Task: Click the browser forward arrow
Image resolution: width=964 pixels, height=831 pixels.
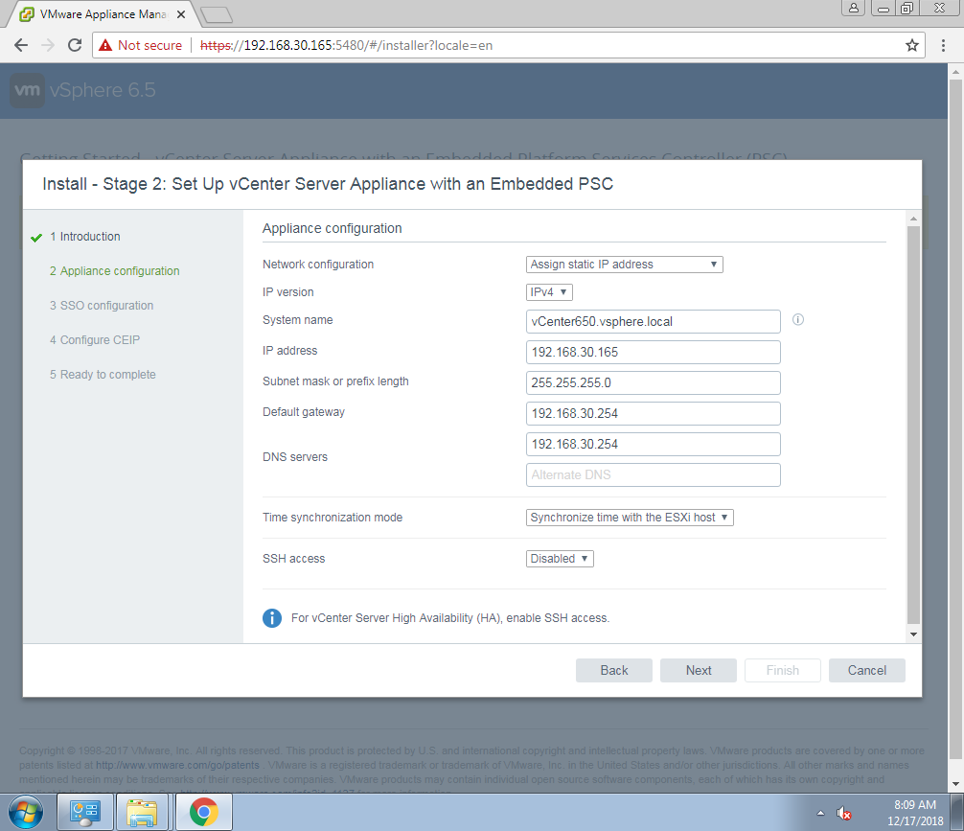Action: [48, 45]
